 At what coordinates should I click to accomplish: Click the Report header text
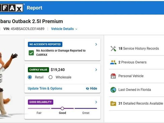point(35,8)
